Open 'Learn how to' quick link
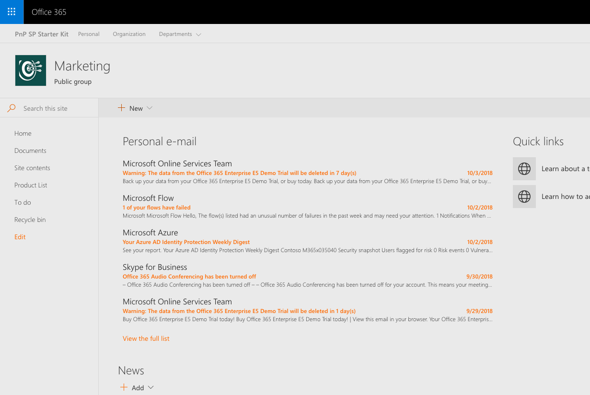Screen dimensions: 590x395 coord(566,197)
